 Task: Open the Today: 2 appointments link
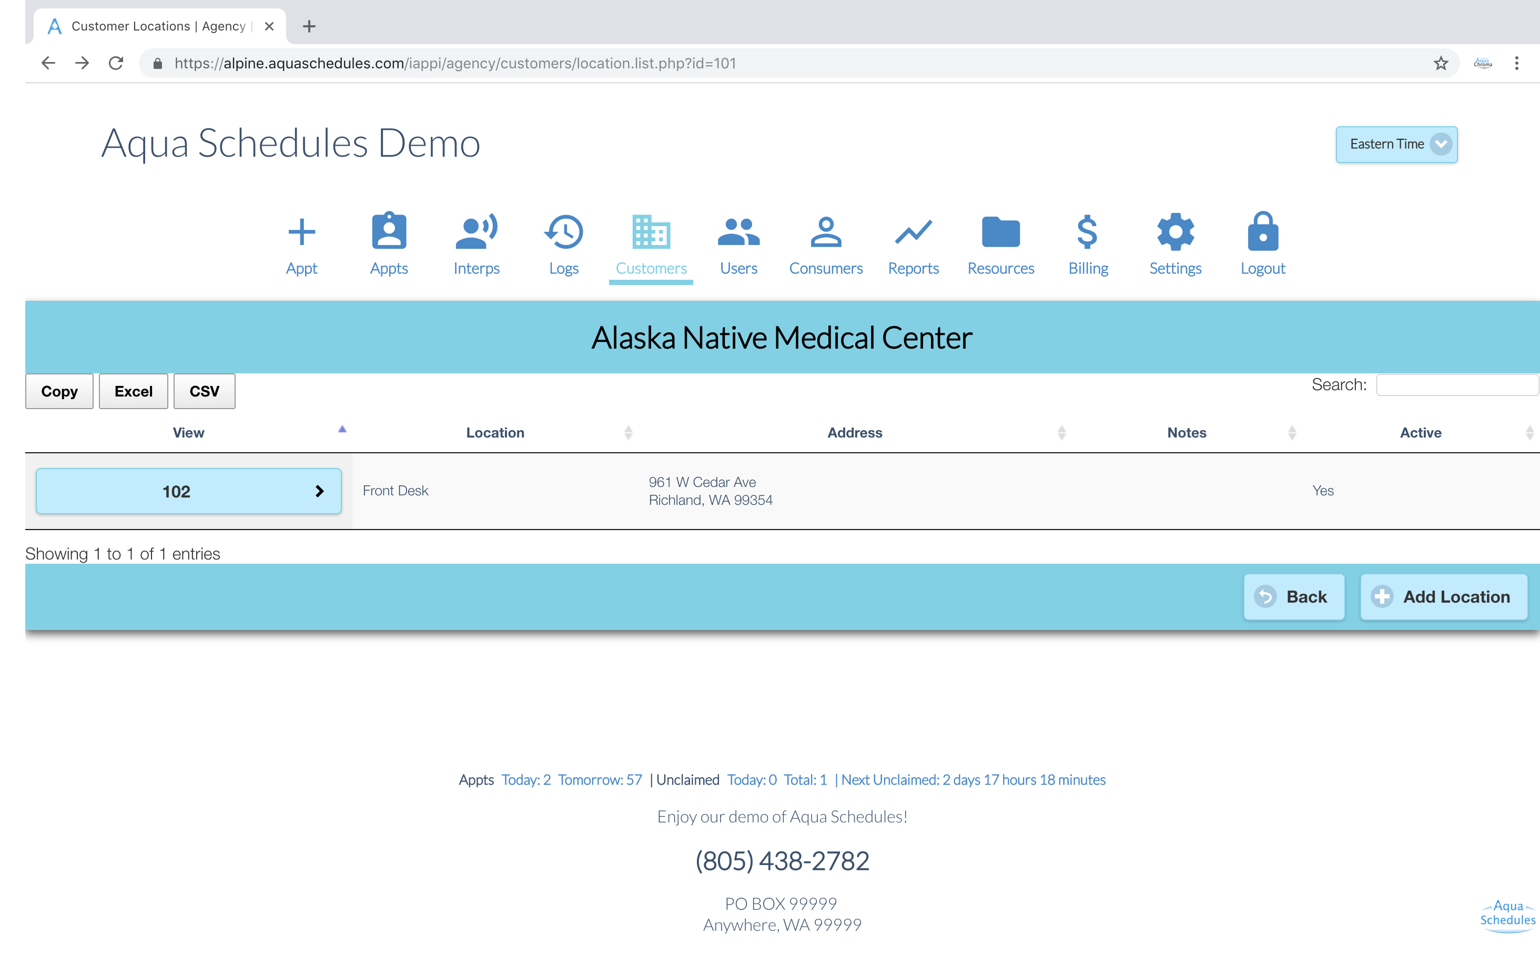[526, 780]
